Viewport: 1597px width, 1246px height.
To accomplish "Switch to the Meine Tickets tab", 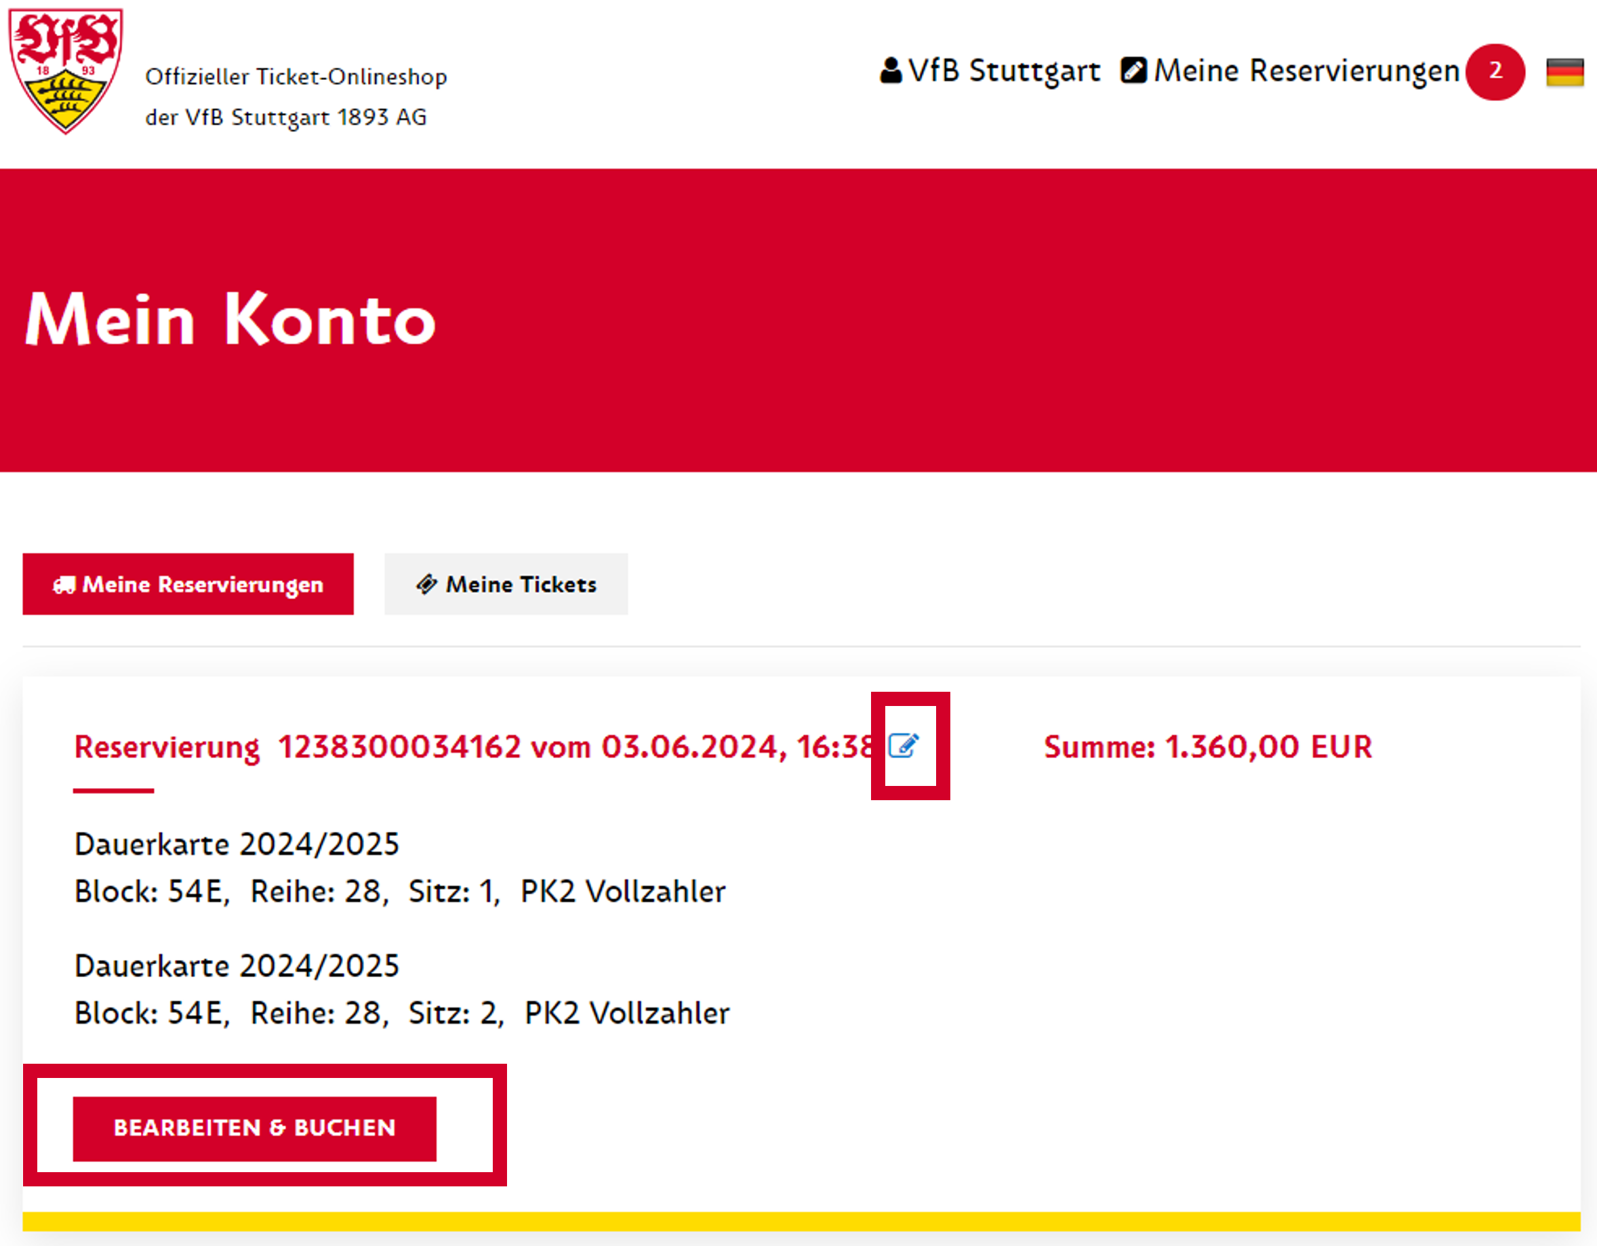I will [506, 584].
